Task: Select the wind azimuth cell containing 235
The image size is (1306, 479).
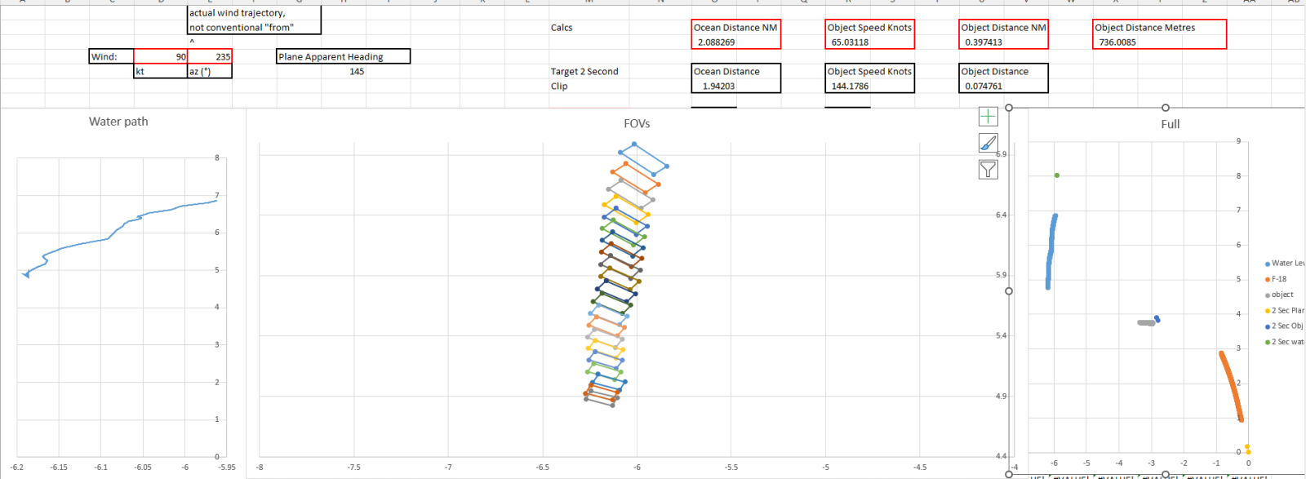Action: (211, 57)
